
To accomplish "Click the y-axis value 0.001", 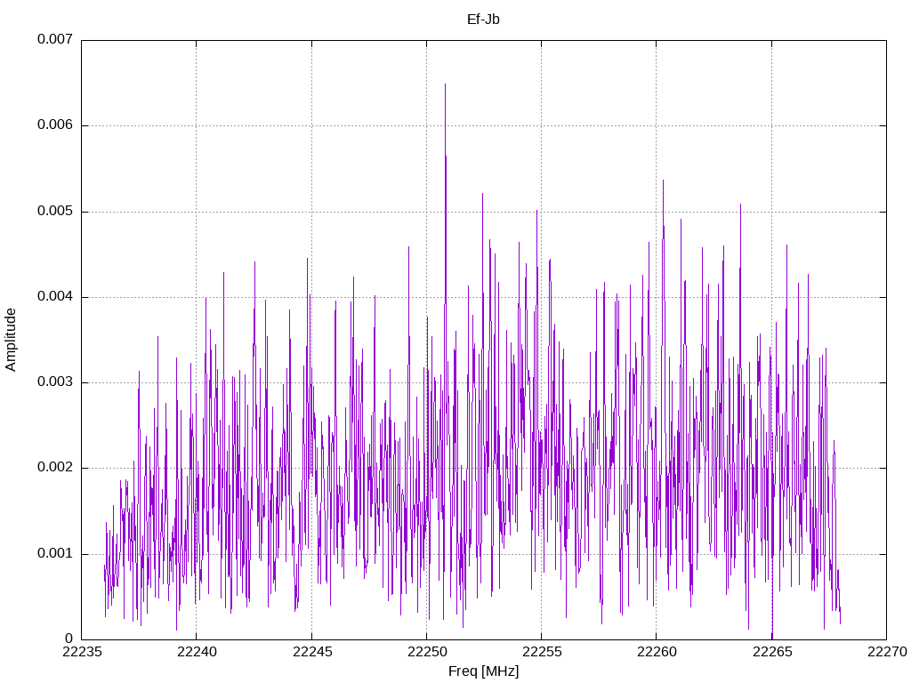I will click(x=55, y=553).
